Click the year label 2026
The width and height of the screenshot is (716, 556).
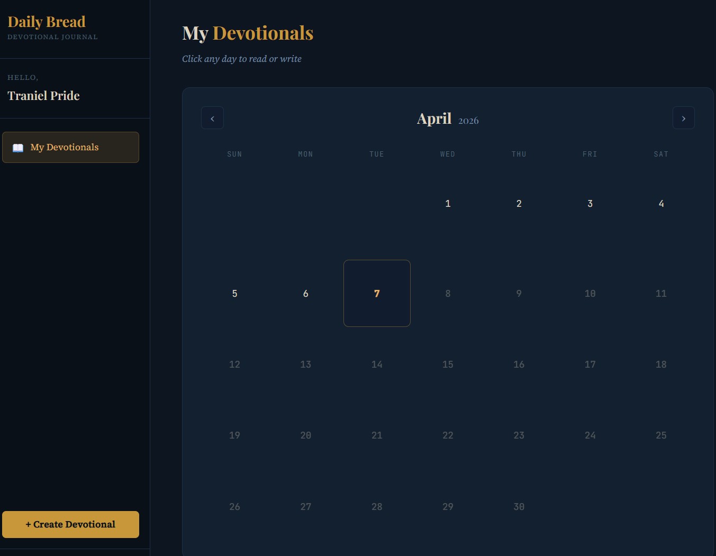coord(468,121)
